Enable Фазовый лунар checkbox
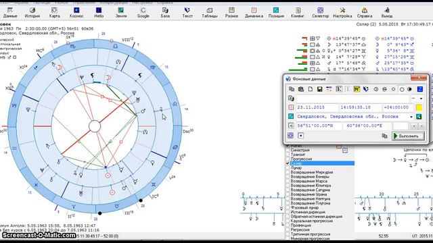 [288, 207]
